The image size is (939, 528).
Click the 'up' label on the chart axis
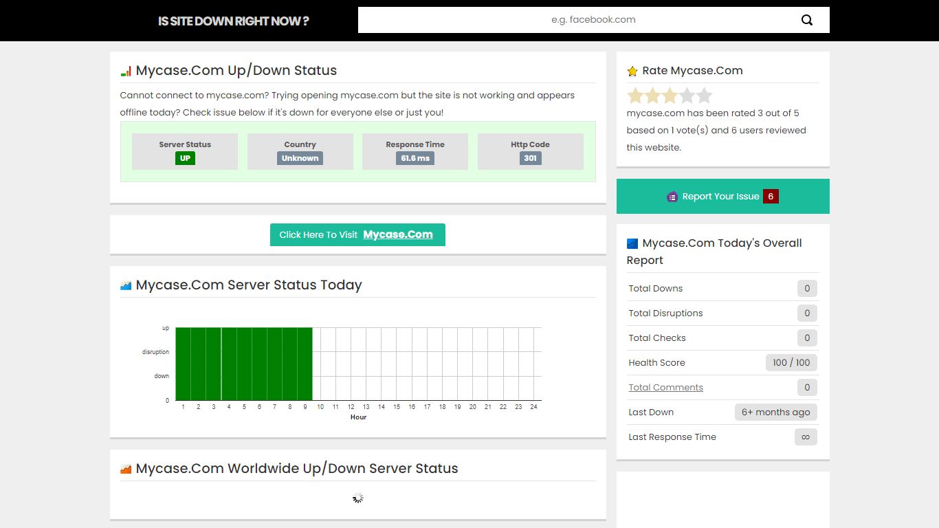point(166,328)
